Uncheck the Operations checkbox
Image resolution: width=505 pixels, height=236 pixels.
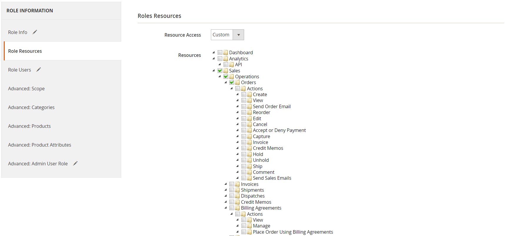tap(226, 77)
